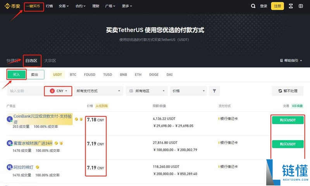Click the first badge after the CoinBank name

tap(76, 119)
